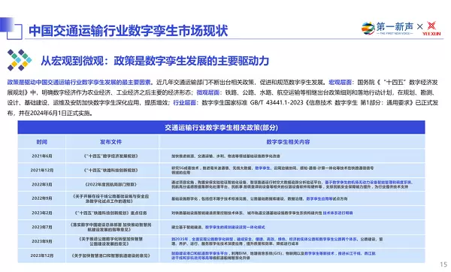Click the highlighted 行业层面 text in paragraph
The image size is (451, 272).
coord(184,103)
